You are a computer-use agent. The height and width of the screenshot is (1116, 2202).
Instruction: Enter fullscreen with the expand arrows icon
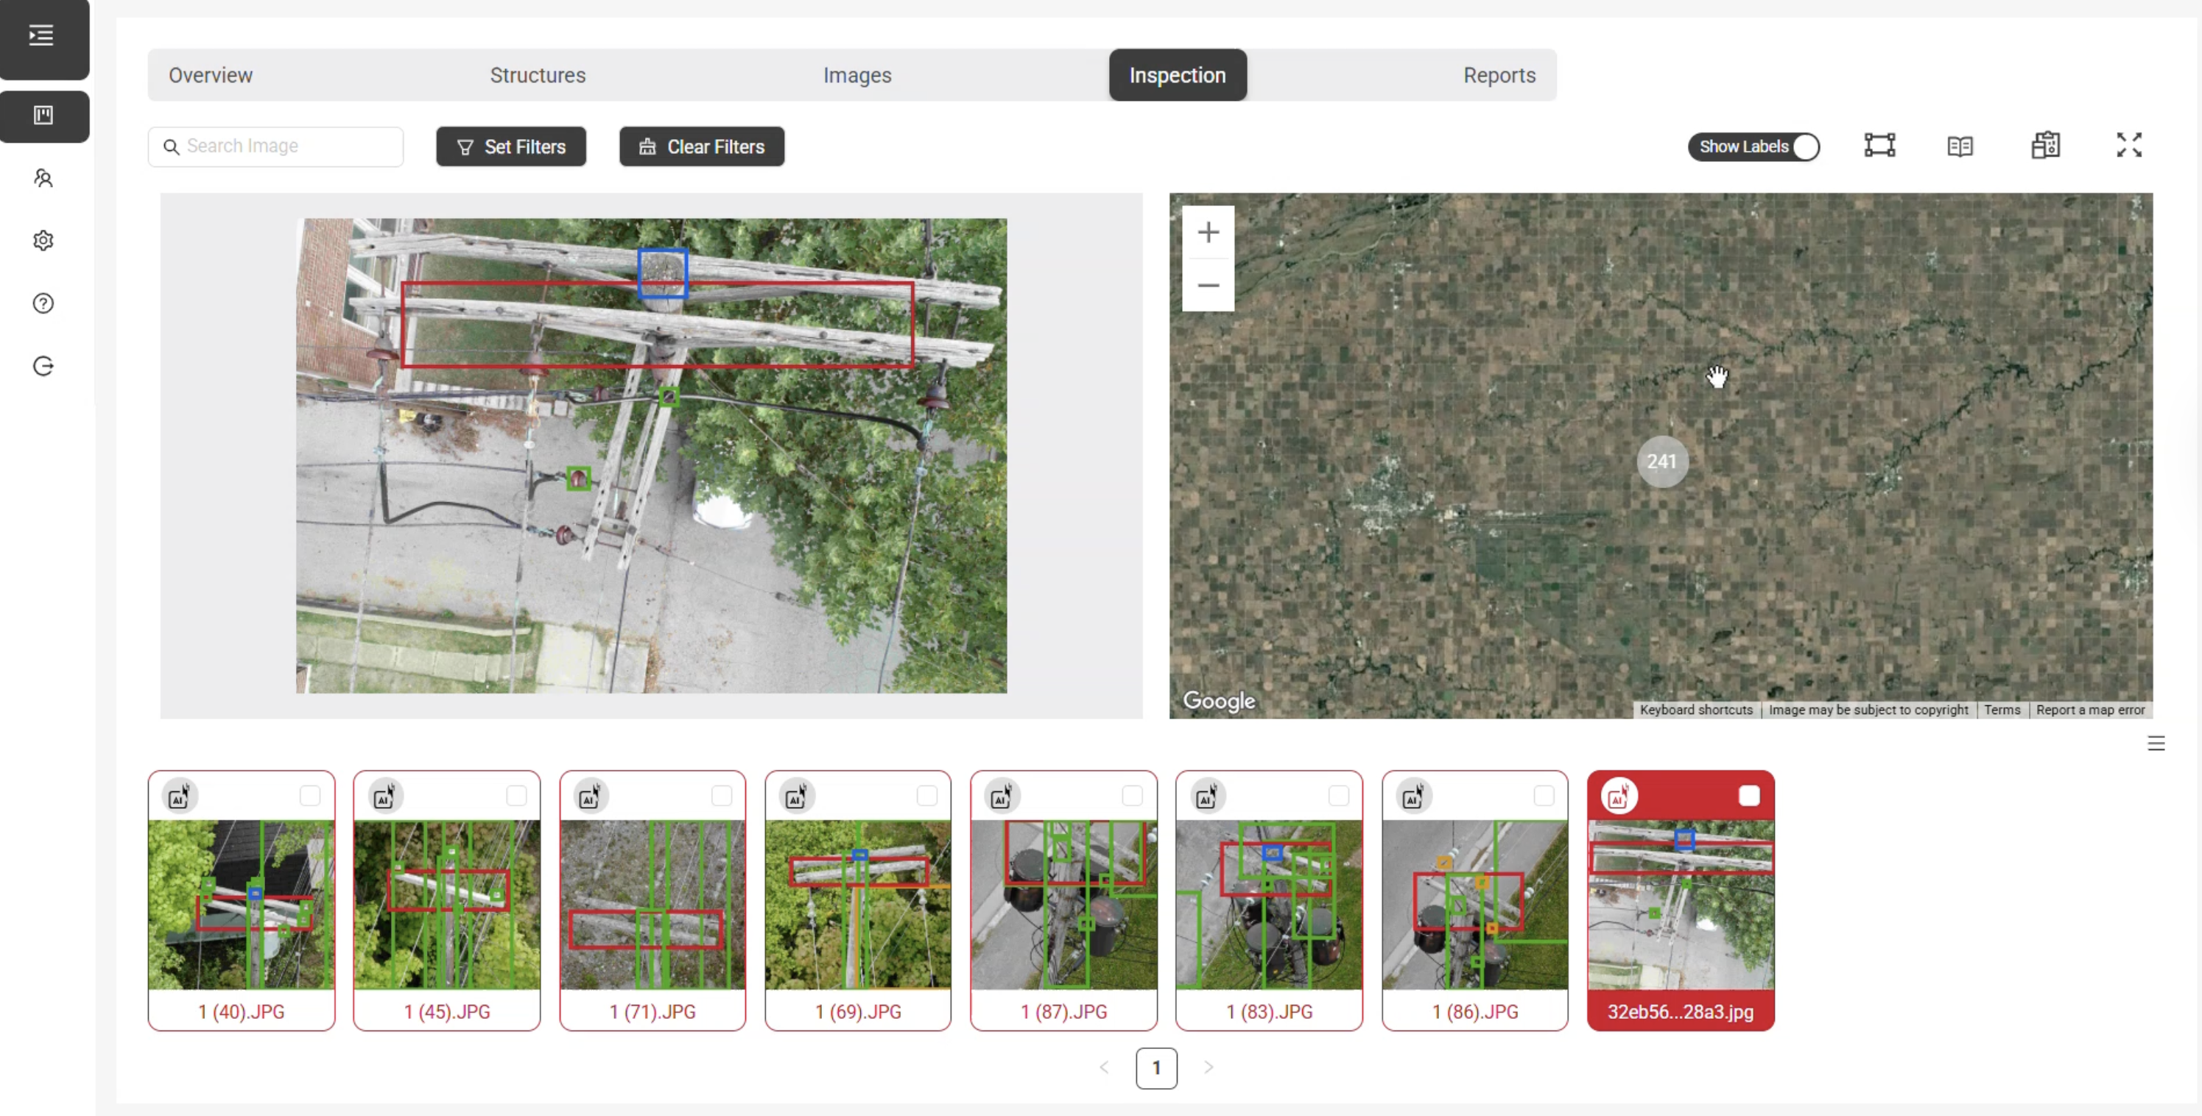pyautogui.click(x=2128, y=145)
